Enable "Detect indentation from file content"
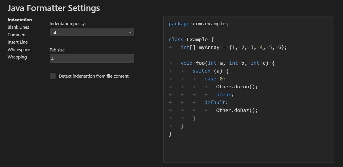The image size is (343, 167). pos(52,76)
